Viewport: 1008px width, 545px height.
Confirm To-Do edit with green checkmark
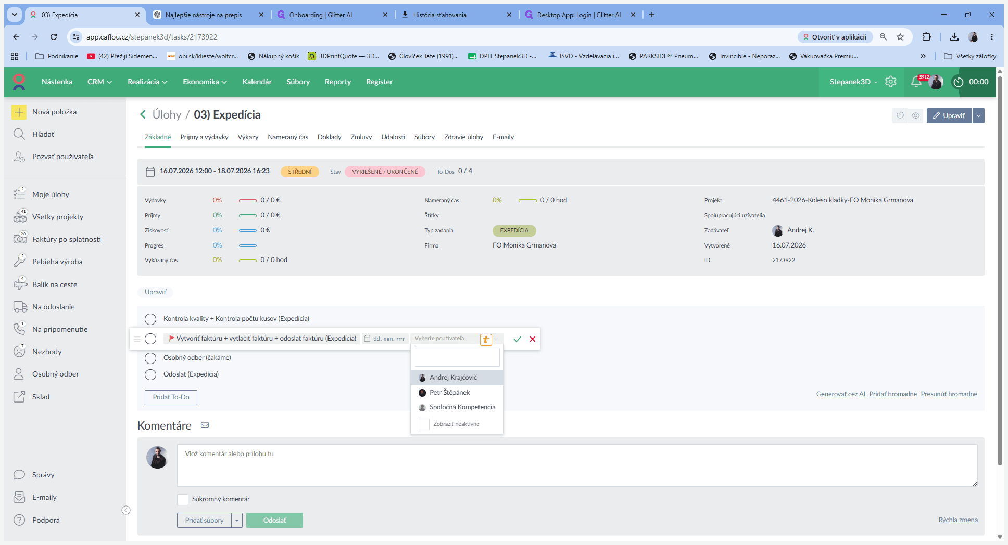pos(517,339)
